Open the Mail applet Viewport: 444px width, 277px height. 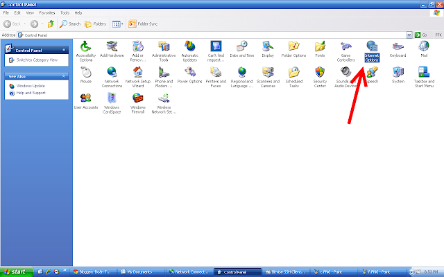coord(424,49)
